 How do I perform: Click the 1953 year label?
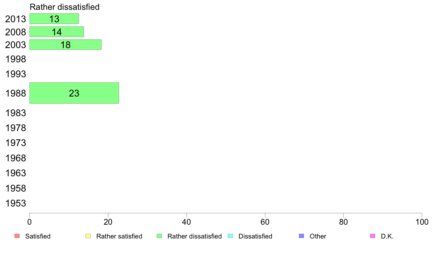[16, 204]
